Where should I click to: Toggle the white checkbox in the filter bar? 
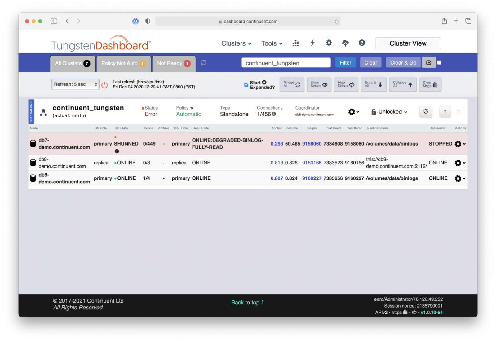pyautogui.click(x=439, y=63)
